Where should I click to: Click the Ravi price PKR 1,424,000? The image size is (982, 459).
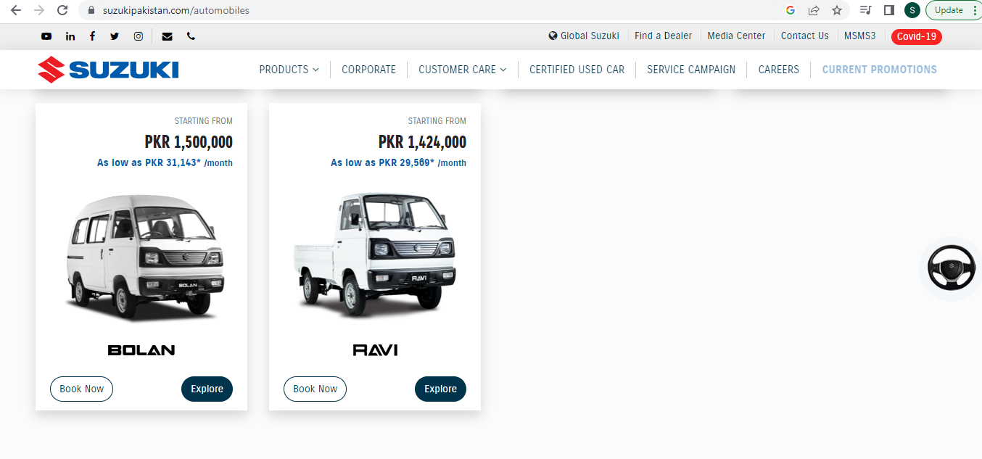coord(422,142)
